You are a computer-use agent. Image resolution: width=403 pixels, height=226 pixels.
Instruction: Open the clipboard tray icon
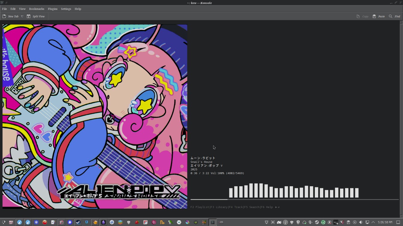[x=348, y=222]
